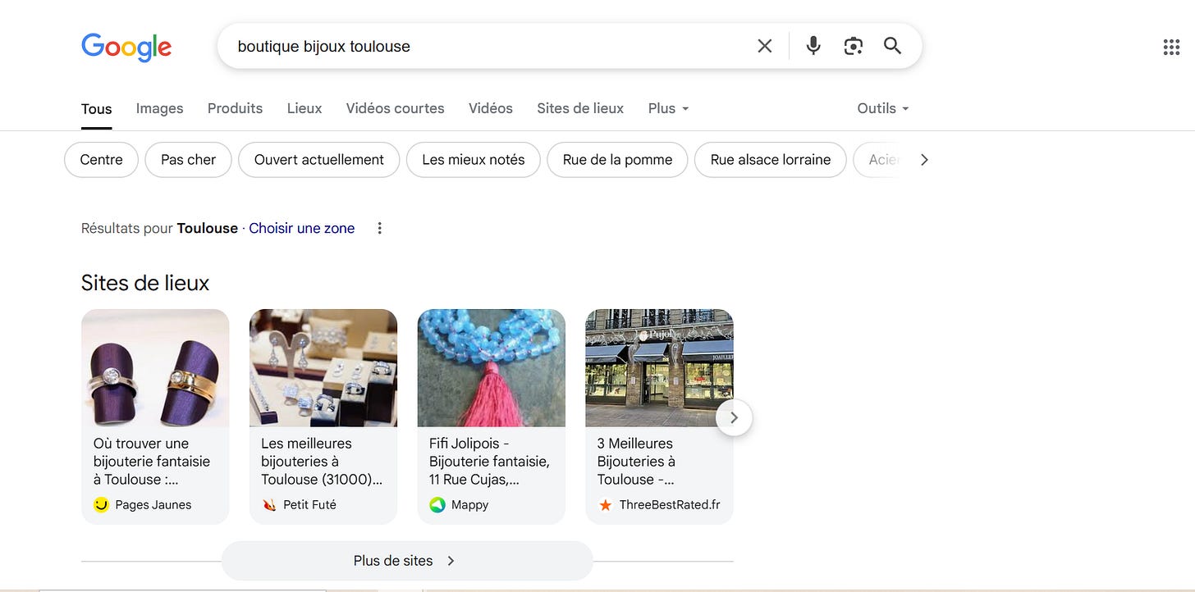
Task: Open the three-dot options next to Choisir une zone
Action: [x=379, y=228]
